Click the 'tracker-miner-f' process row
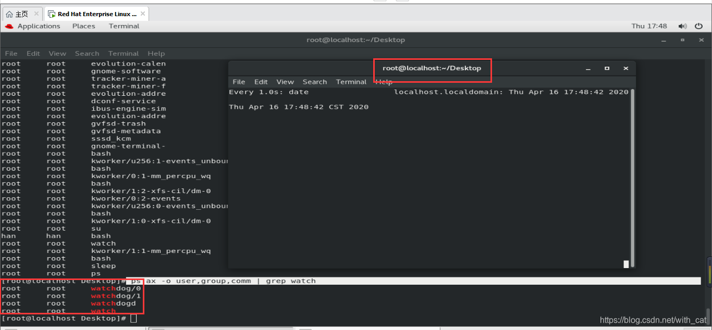The height and width of the screenshot is (330, 712). click(x=83, y=86)
